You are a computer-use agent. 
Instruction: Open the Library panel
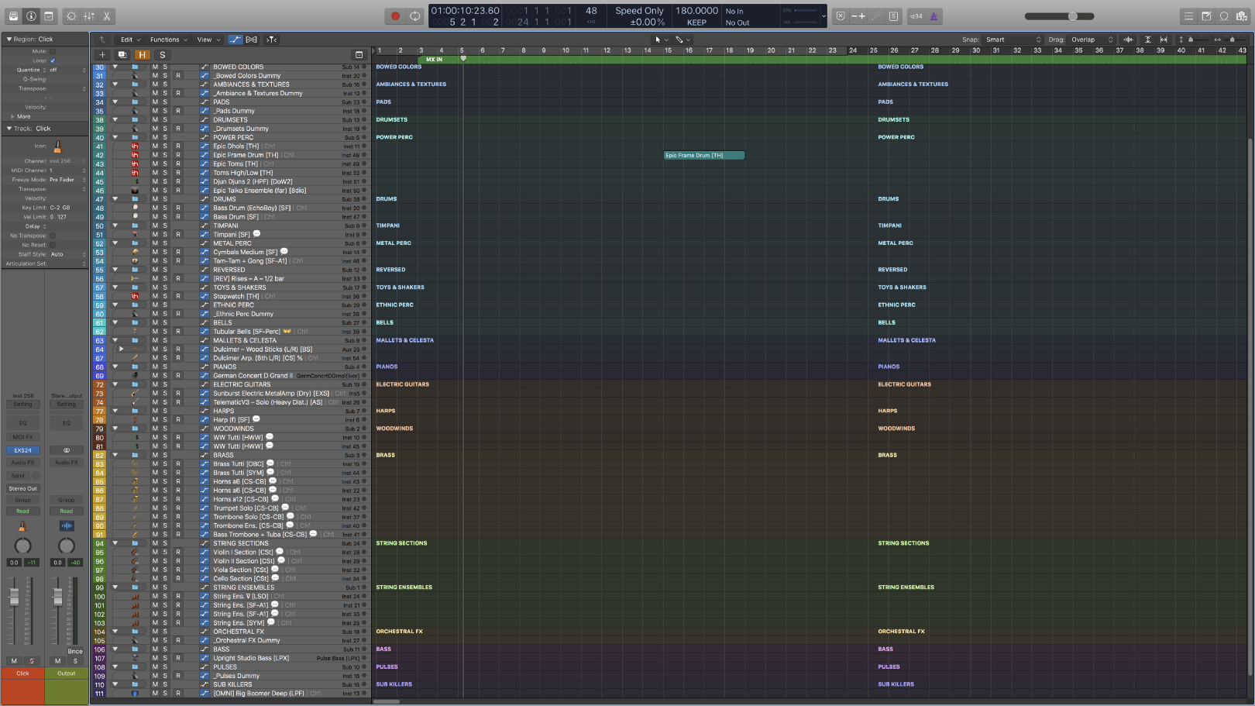pyautogui.click(x=12, y=15)
